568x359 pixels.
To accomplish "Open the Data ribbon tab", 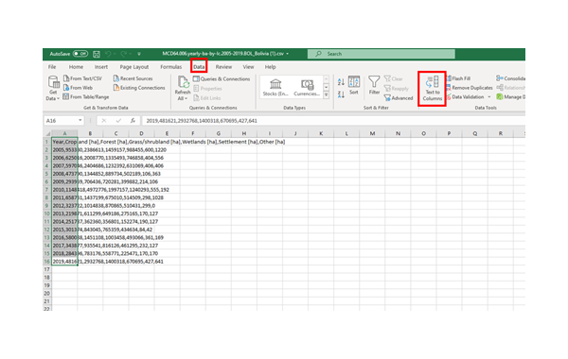I will pos(199,67).
